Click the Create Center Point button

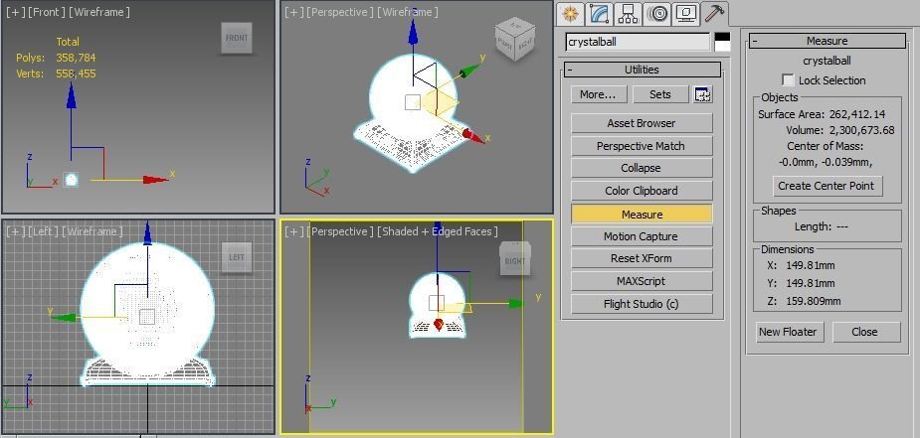click(827, 186)
